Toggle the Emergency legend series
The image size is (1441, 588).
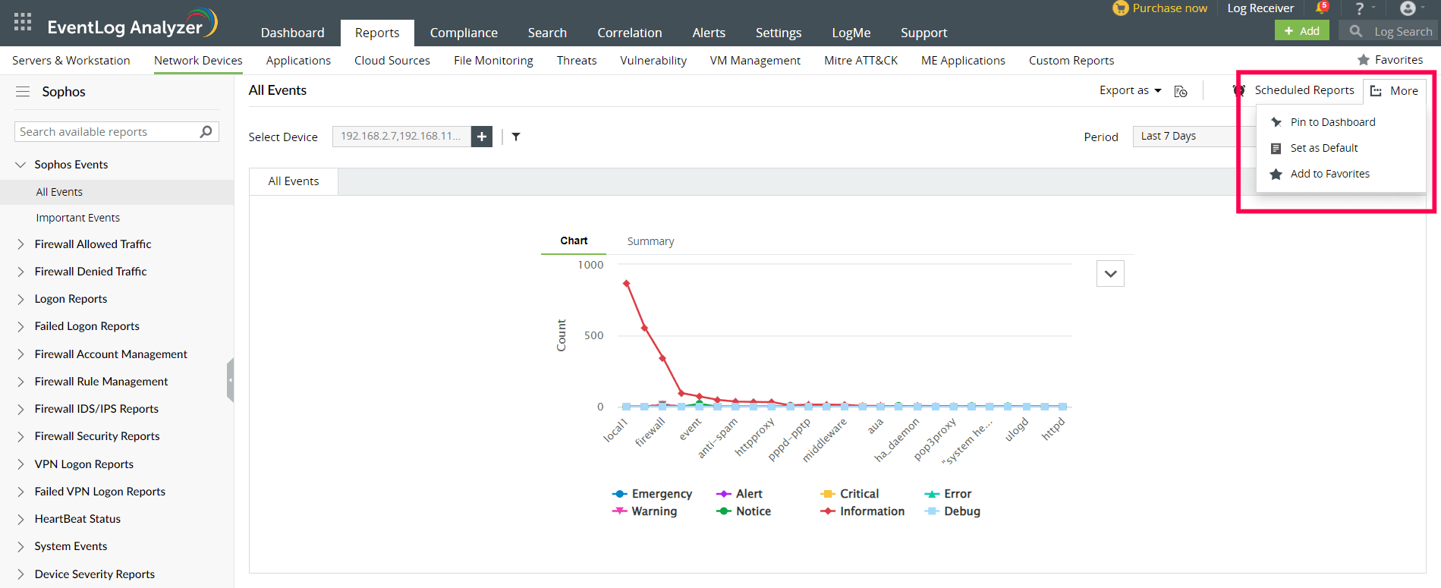(x=653, y=494)
